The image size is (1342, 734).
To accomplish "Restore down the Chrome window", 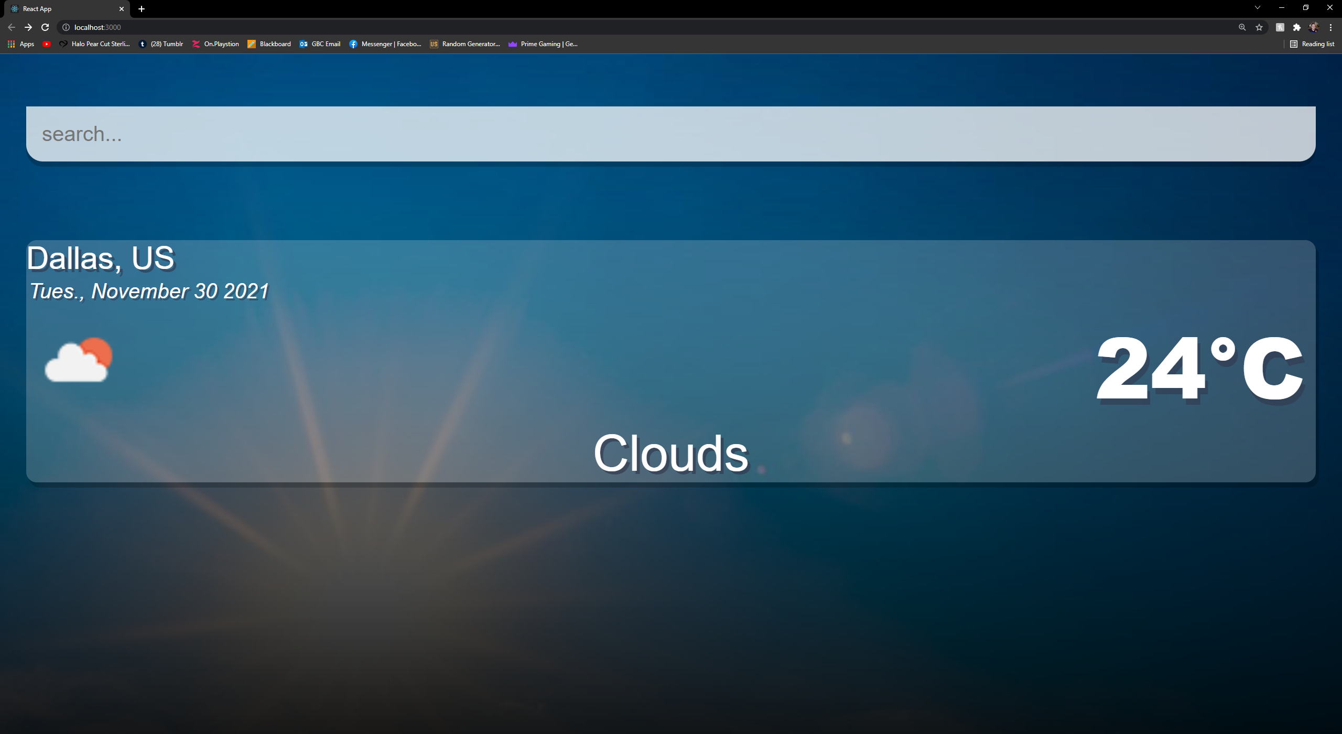I will 1306,8.
